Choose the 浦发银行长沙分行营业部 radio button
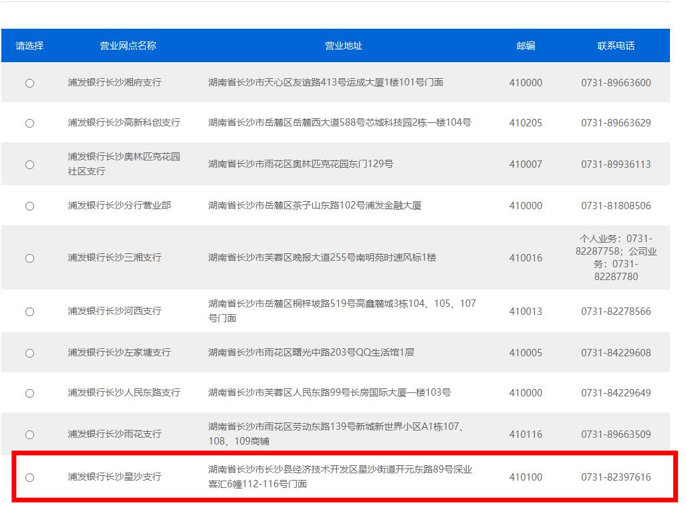 29,206
